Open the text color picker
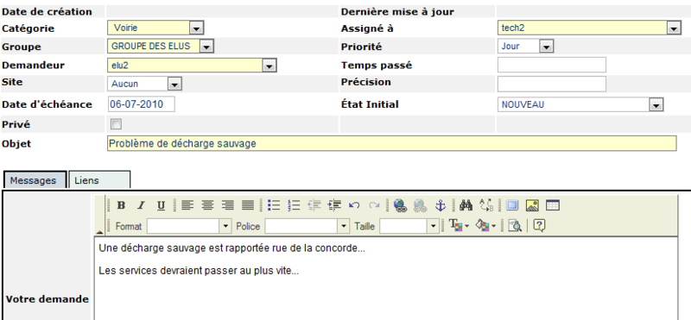The width and height of the screenshot is (691, 320). pyautogui.click(x=459, y=226)
